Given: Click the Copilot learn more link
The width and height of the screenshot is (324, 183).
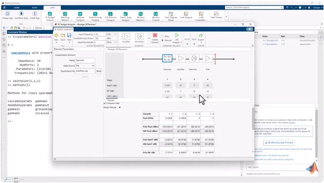Looking at the screenshot, I should click(292, 123).
